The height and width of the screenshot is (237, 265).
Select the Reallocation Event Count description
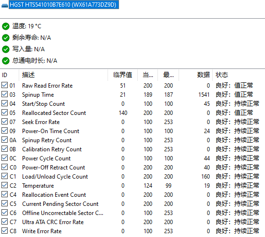(54, 195)
